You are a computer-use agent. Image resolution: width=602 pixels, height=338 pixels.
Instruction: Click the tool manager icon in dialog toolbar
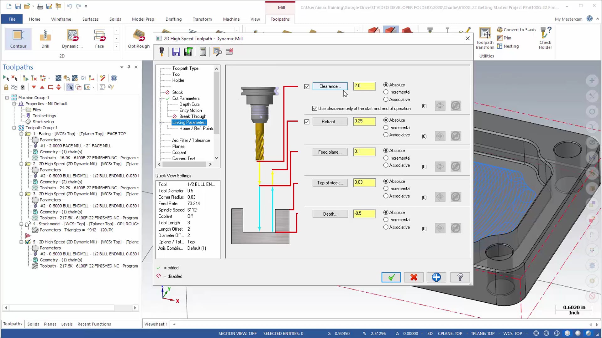[162, 52]
